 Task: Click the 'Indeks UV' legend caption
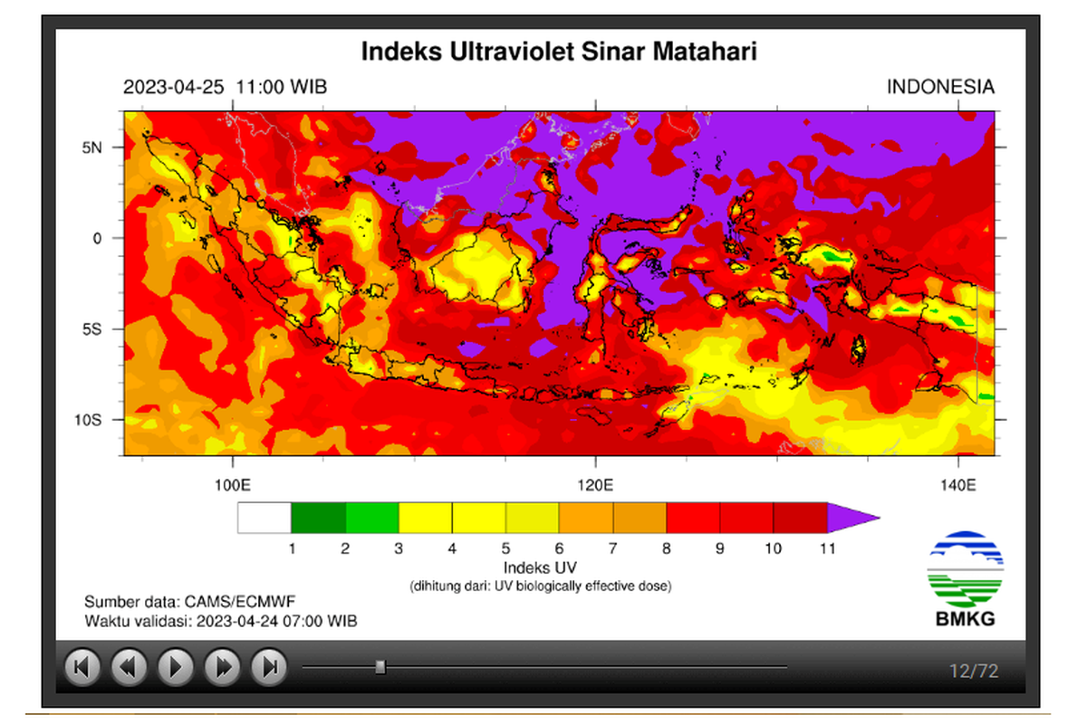point(540,567)
